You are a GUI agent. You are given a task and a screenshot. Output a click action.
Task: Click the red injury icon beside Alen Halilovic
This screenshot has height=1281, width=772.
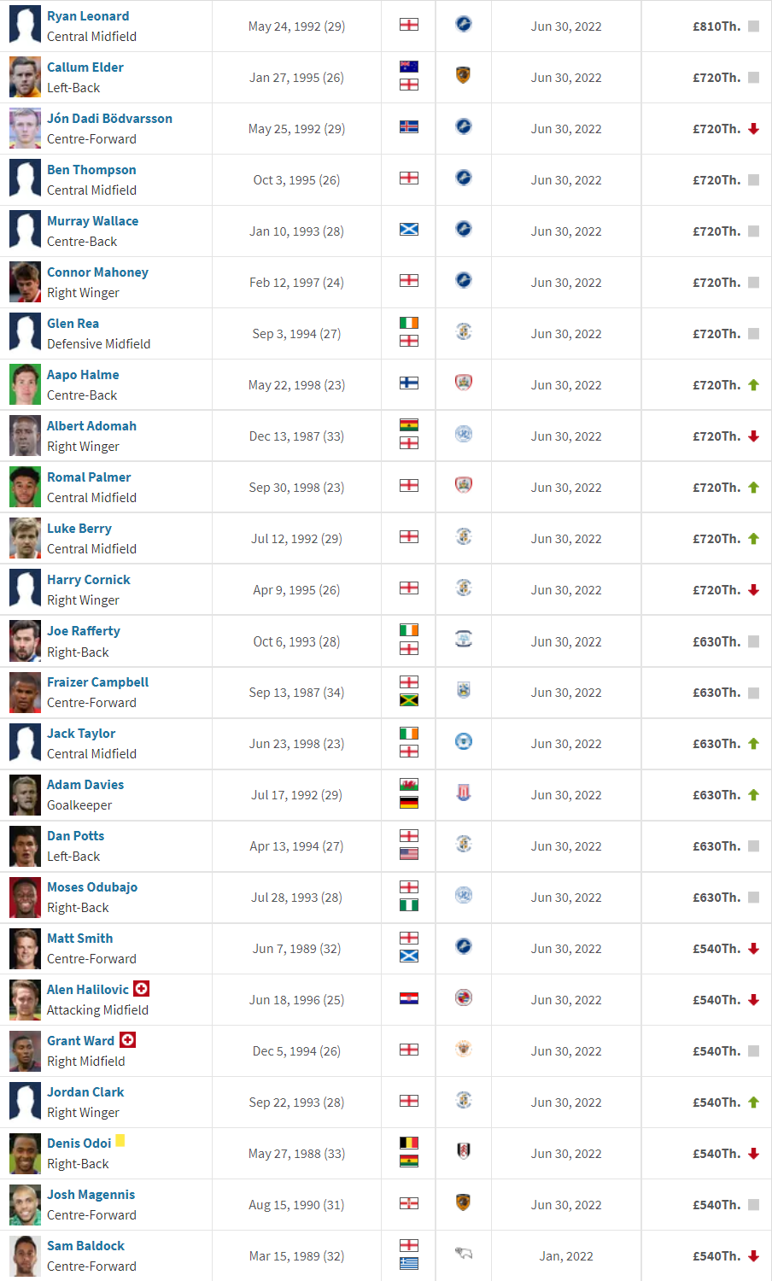pos(142,988)
